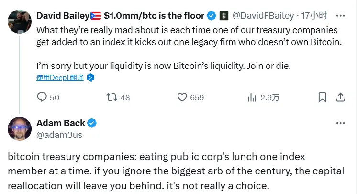This screenshot has width=357, height=194.
Task: Open more options on Adam Back's tweet
Action: tap(340, 124)
